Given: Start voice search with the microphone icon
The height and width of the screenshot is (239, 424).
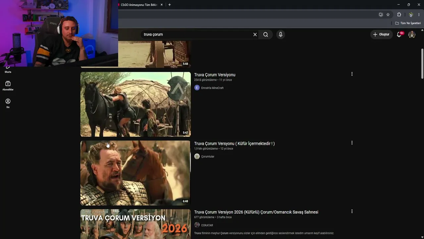Looking at the screenshot, I should 281,35.
